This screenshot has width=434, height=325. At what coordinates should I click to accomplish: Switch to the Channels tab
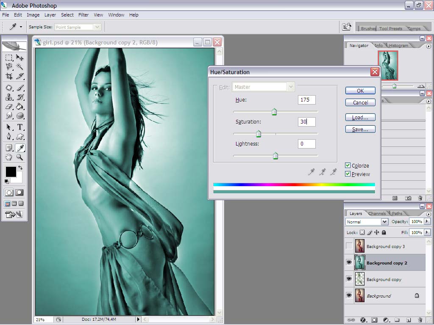coord(377,213)
